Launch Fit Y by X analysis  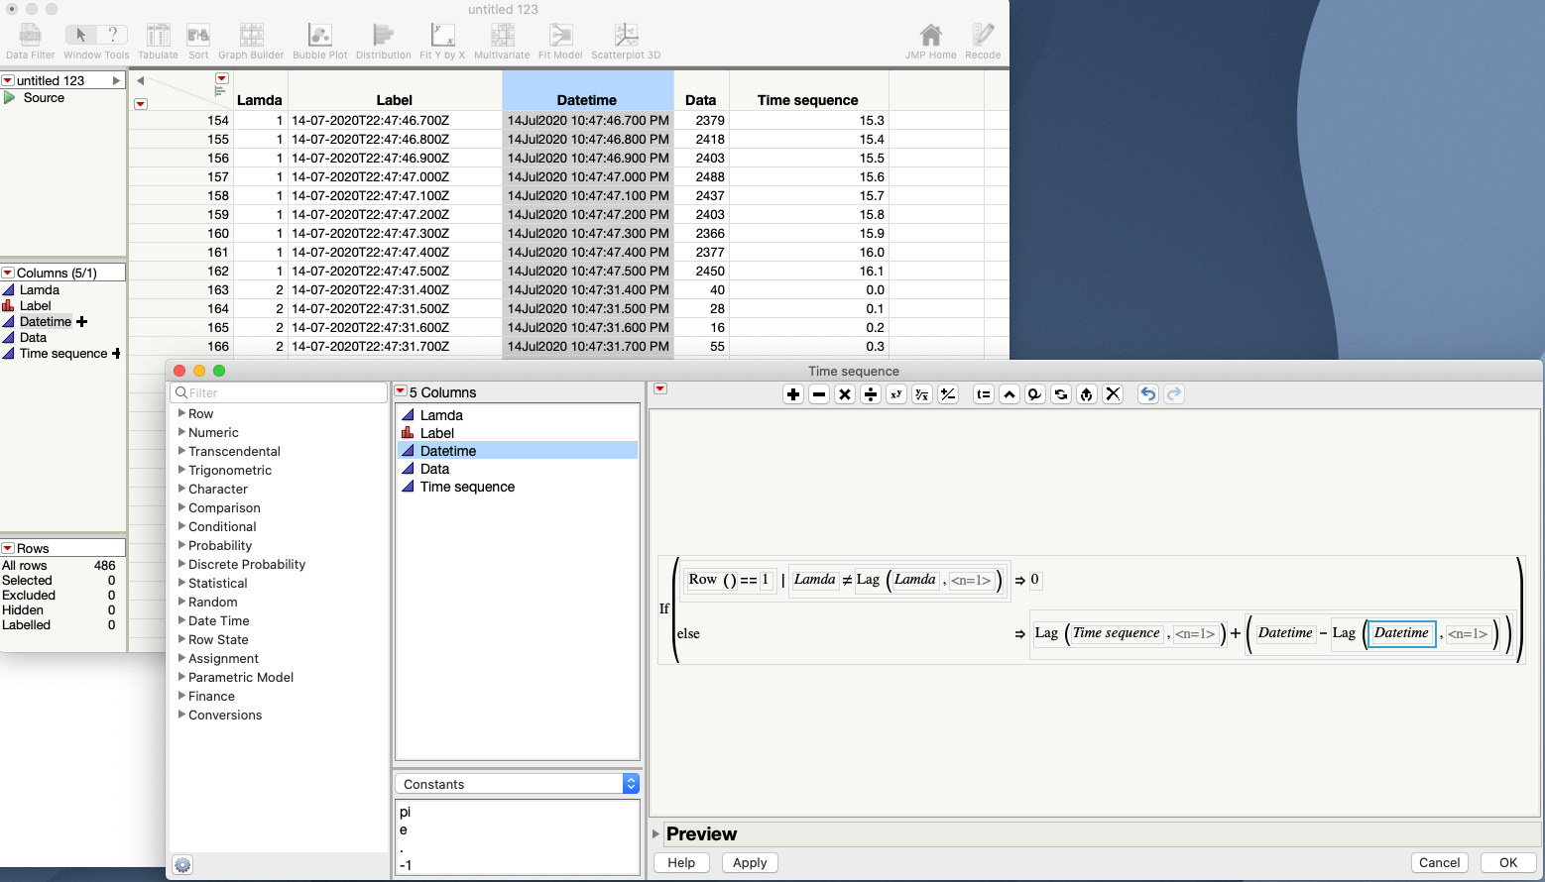click(x=442, y=35)
